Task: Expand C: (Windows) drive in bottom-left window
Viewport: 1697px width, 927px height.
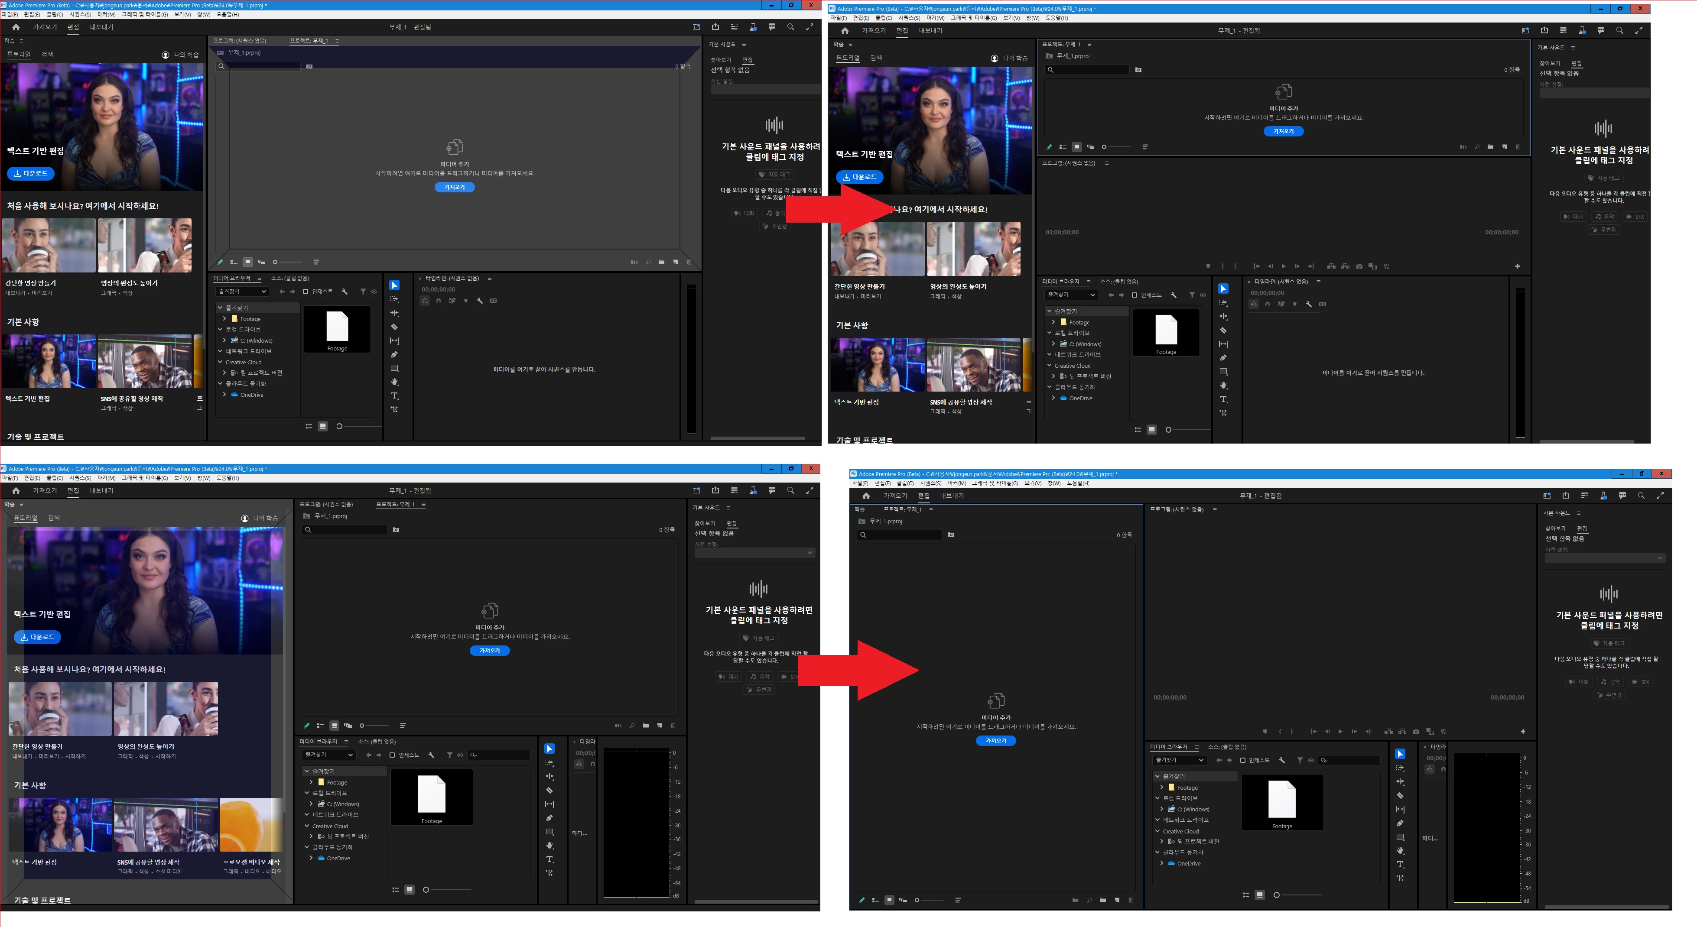Action: pos(311,804)
